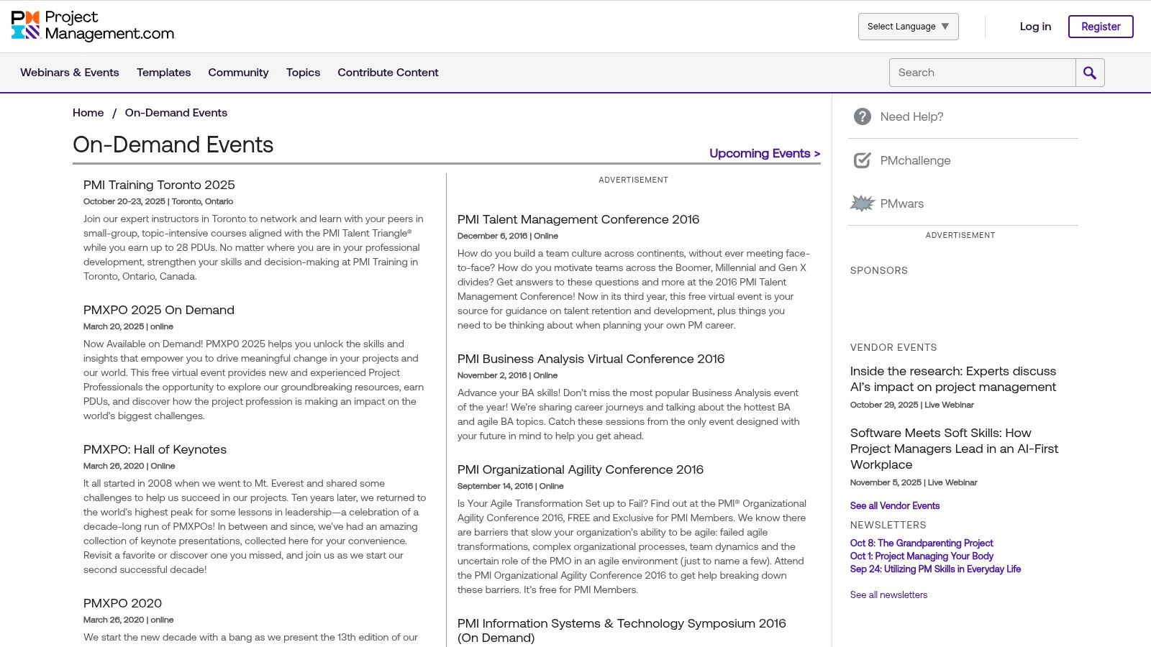The width and height of the screenshot is (1151, 647).
Task: Select the PMchallenge checkmark icon
Action: click(x=862, y=160)
